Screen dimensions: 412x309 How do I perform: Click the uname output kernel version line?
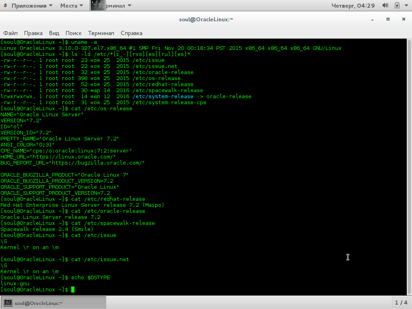click(x=171, y=48)
